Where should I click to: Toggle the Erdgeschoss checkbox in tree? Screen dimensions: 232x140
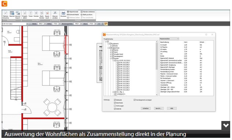coord(110,48)
